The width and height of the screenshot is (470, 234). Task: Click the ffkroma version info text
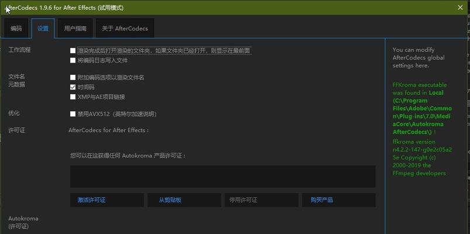click(x=422, y=157)
